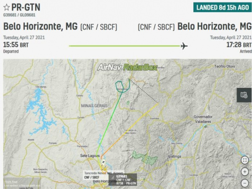Click the Tancredo Neves Intl. Airport label
Image resolution: width=252 pixels, height=189 pixels.
[104, 173]
